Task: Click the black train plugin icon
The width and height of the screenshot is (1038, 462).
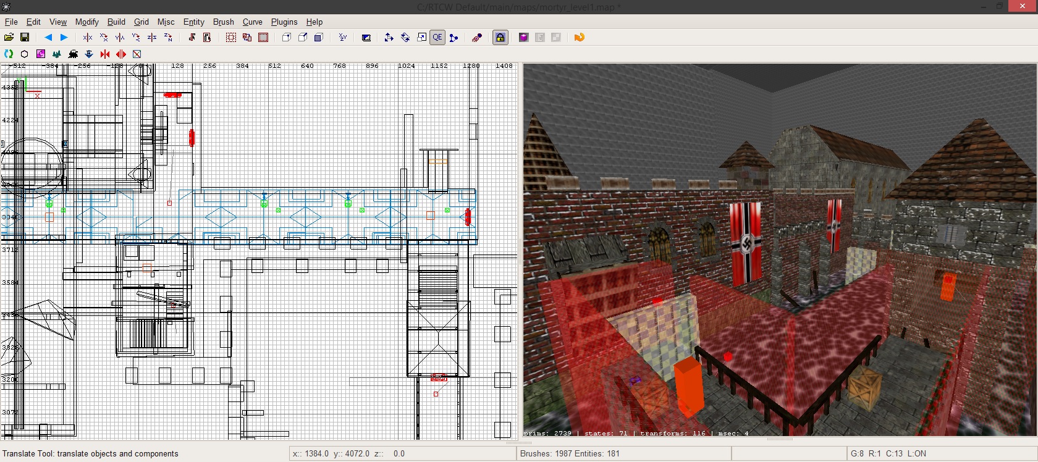Action: (73, 54)
